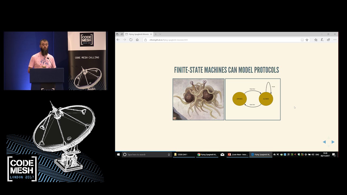Click the Share page icon

point(329,40)
